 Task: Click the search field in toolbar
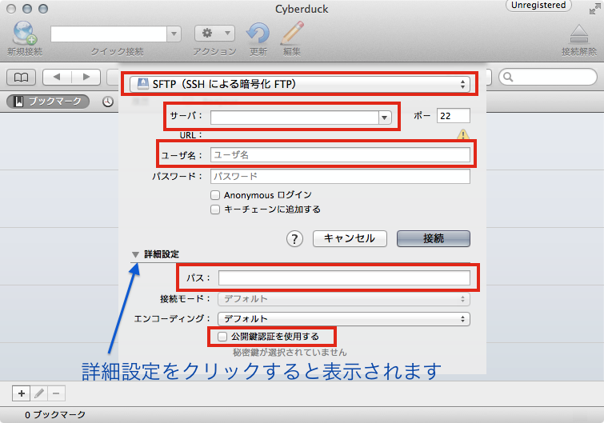[x=548, y=77]
